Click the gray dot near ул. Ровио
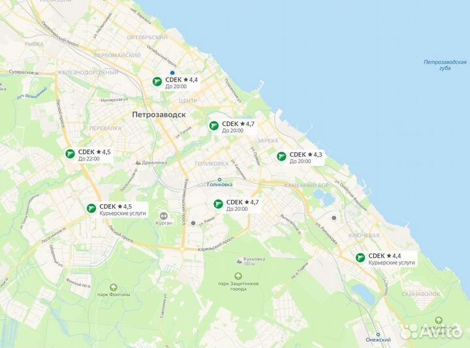 click(193, 223)
